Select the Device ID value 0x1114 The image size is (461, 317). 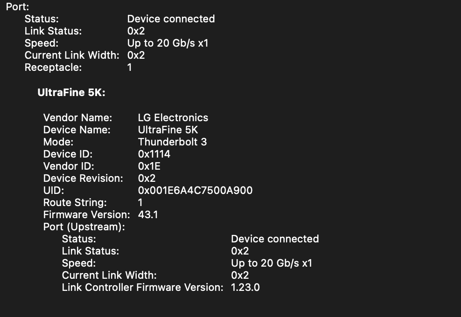click(x=154, y=154)
